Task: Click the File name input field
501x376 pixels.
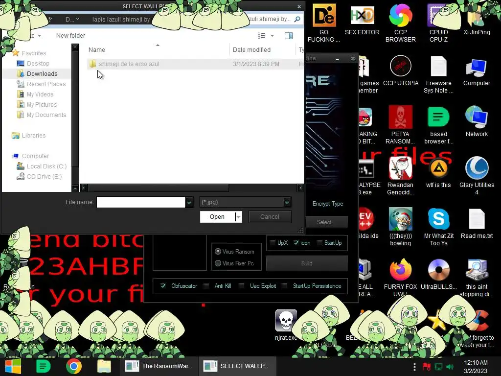Action: pos(140,202)
